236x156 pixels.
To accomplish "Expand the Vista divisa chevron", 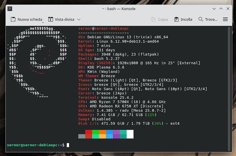I will click(79, 19).
